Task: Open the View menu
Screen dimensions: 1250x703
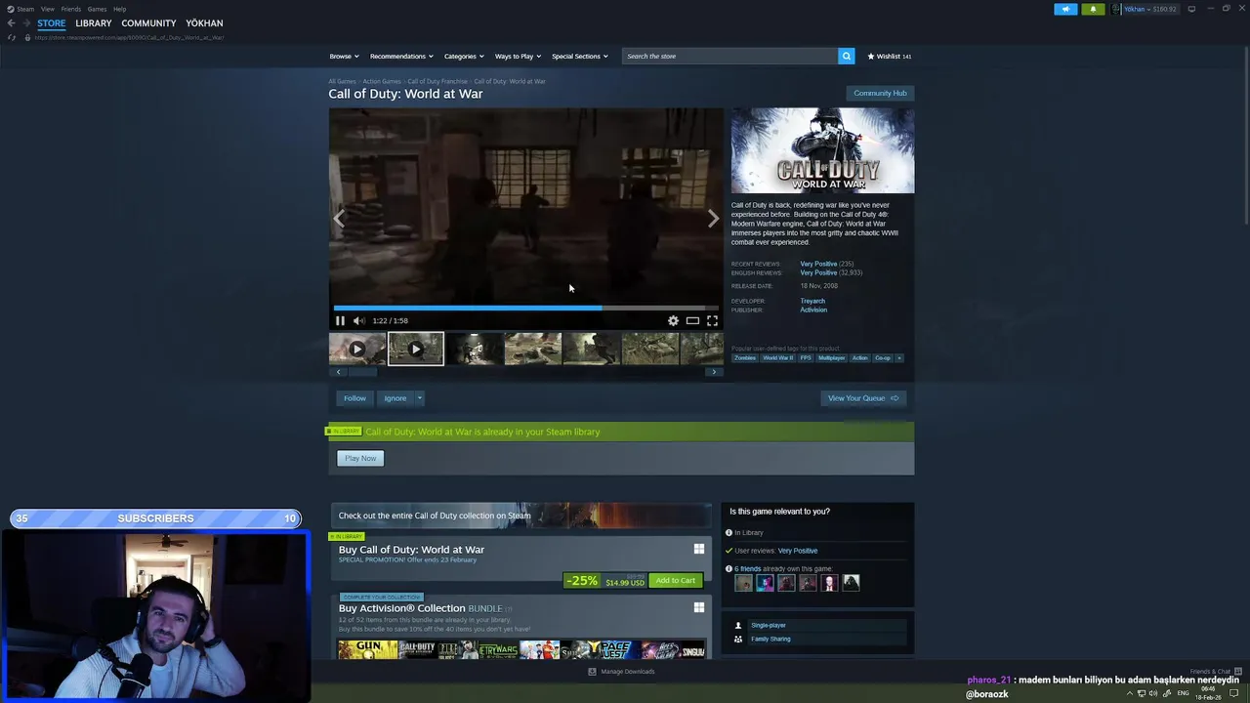Action: [47, 9]
